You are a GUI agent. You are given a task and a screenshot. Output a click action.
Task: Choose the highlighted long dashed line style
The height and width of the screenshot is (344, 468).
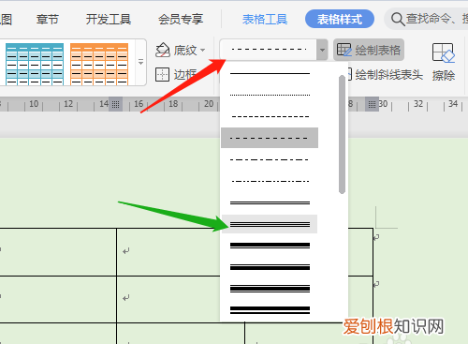[270, 138]
